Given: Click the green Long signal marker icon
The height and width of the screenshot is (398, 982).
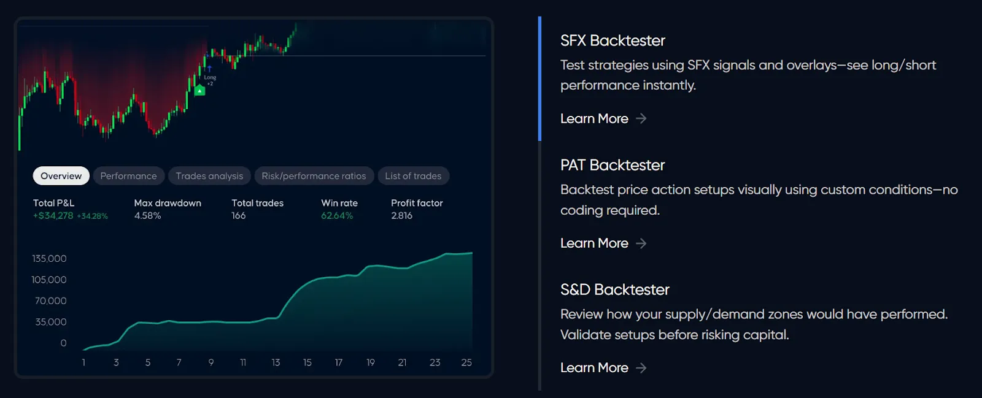Looking at the screenshot, I should point(199,91).
